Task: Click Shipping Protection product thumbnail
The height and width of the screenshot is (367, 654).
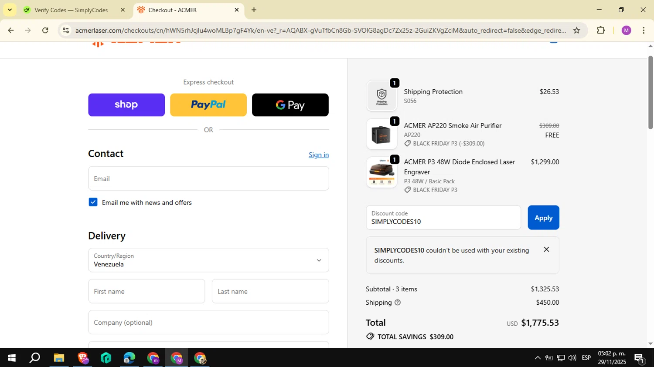Action: pyautogui.click(x=381, y=96)
